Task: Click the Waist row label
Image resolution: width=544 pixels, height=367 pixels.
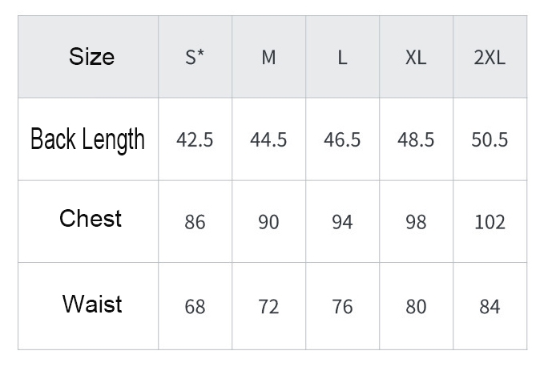Action: [x=88, y=306]
